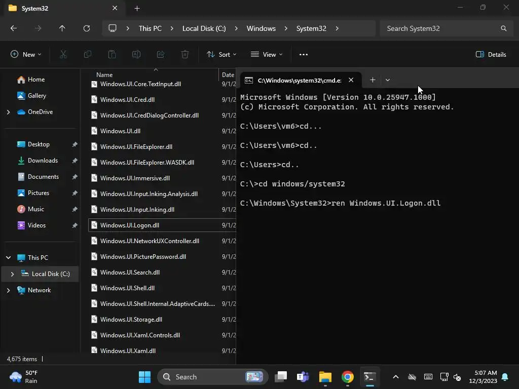This screenshot has width=519, height=389.
Task: Go up one folder level
Action: [62, 28]
